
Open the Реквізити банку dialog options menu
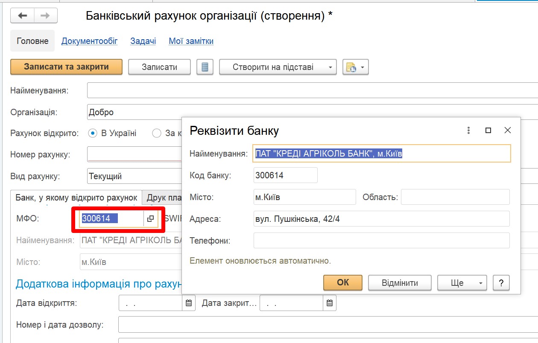[x=469, y=130]
